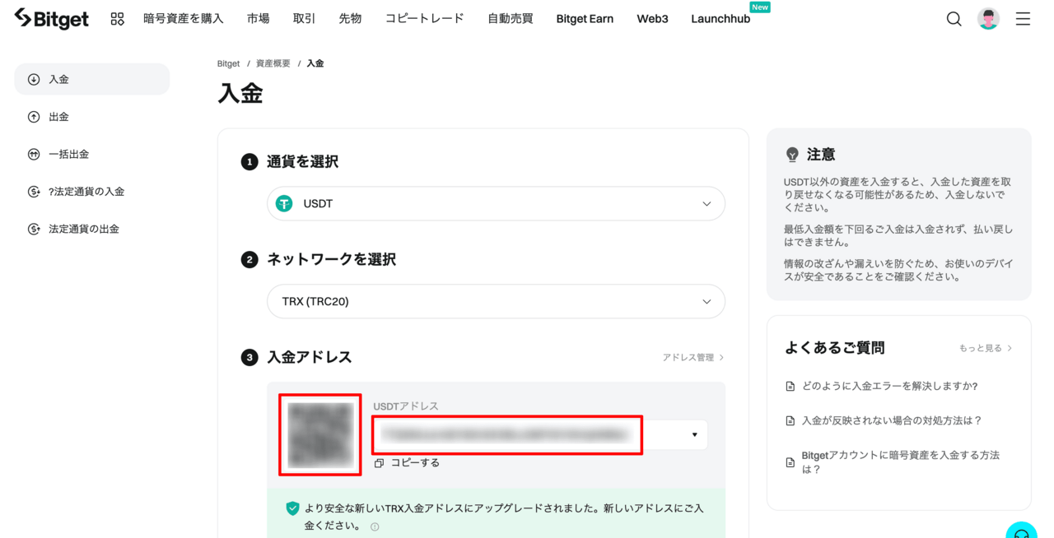Image resolution: width=1054 pixels, height=538 pixels.
Task: Click the 入金 page heading
Action: pyautogui.click(x=240, y=93)
